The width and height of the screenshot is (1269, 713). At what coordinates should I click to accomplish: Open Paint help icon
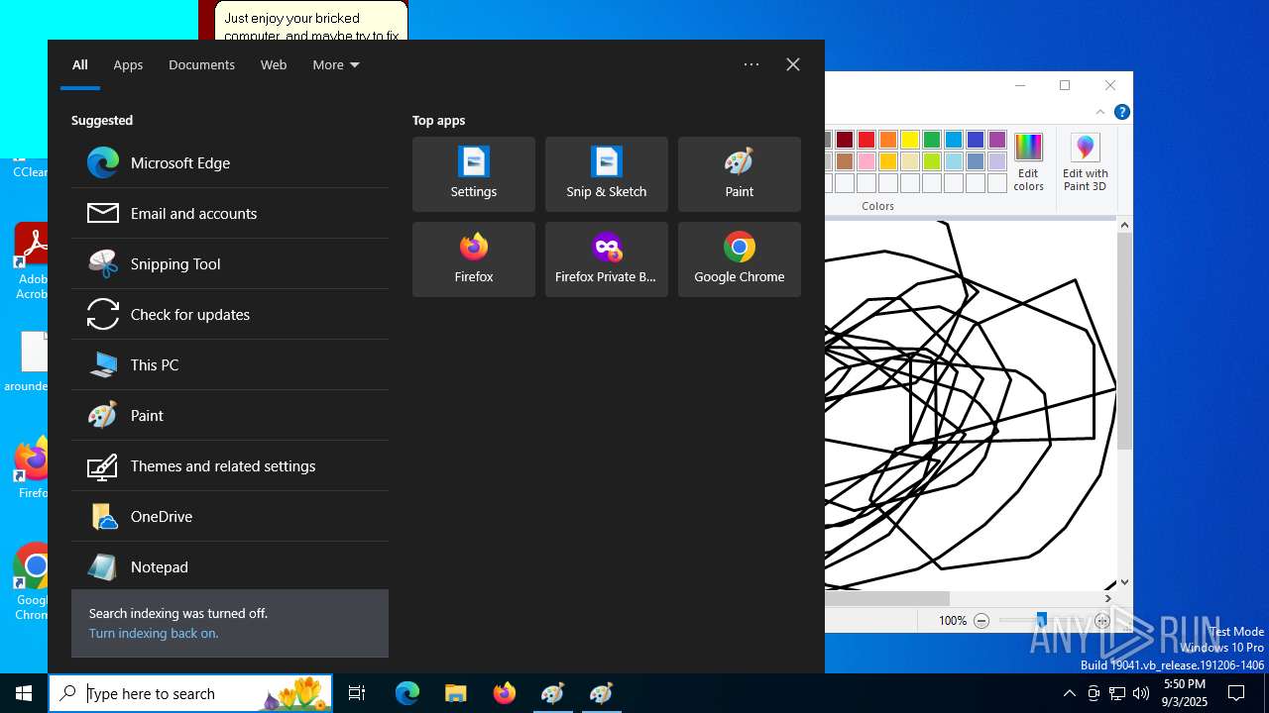tap(1121, 112)
